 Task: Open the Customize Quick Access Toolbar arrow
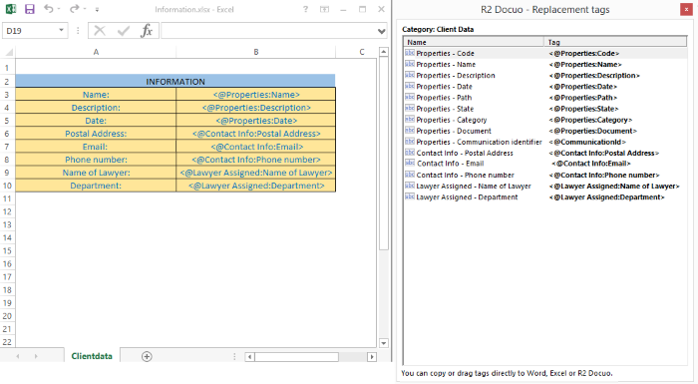click(x=97, y=9)
